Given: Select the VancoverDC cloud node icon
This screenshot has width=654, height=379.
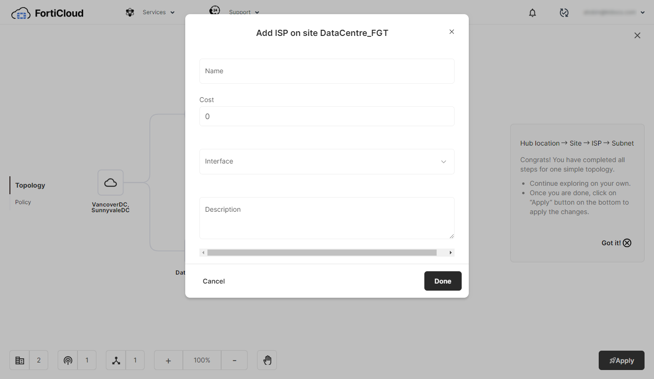Looking at the screenshot, I should (x=110, y=182).
